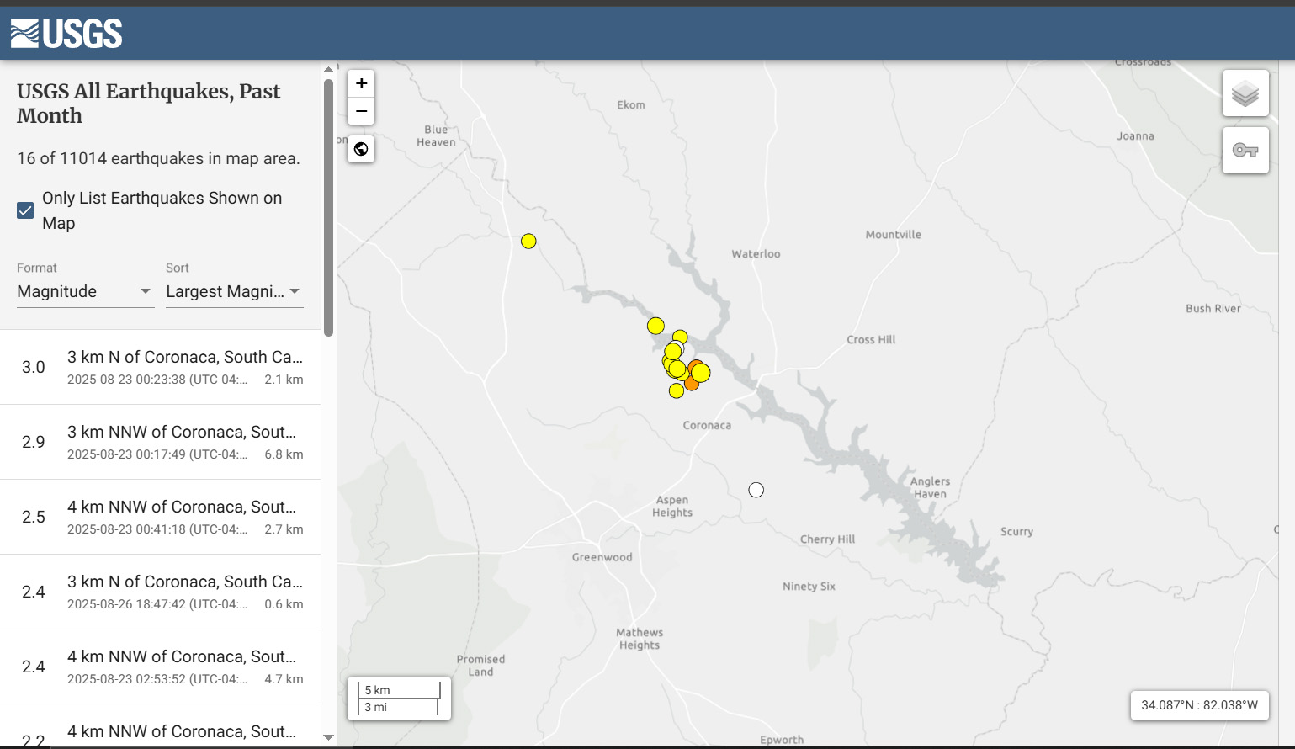The height and width of the screenshot is (749, 1295).
Task: Open the 2025-08-26 magnitude 2.4 earthquake
Action: [160, 592]
